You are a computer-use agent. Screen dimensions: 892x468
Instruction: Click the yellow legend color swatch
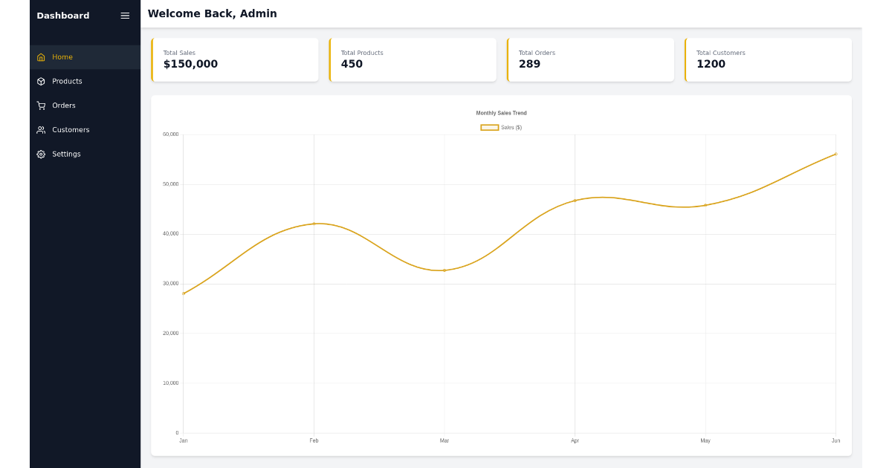tap(488, 127)
